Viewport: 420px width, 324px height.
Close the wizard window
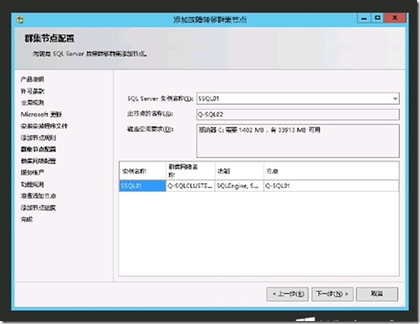point(395,18)
